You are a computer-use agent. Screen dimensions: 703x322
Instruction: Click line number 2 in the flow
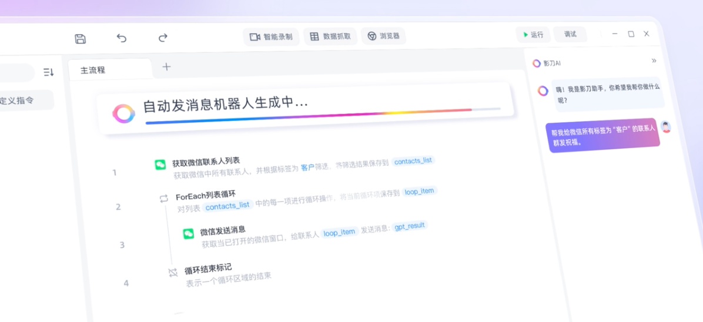click(x=118, y=207)
